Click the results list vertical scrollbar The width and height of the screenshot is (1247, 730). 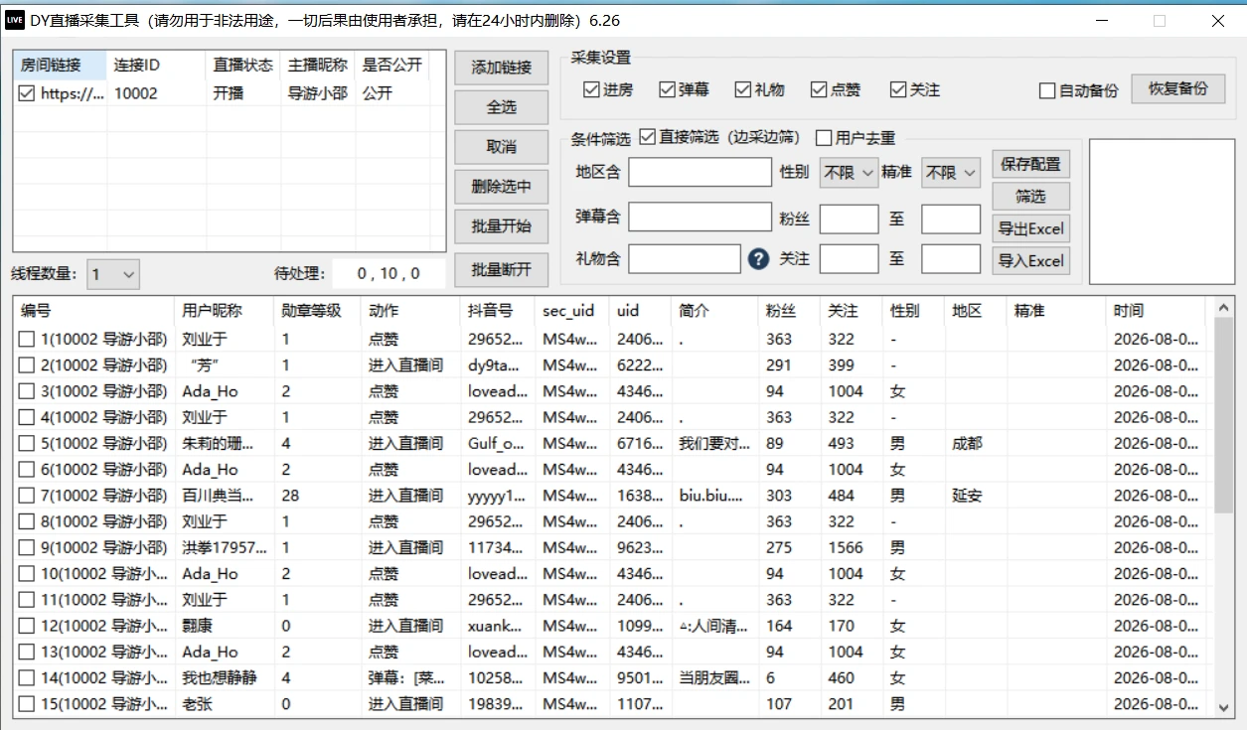coord(1224,509)
